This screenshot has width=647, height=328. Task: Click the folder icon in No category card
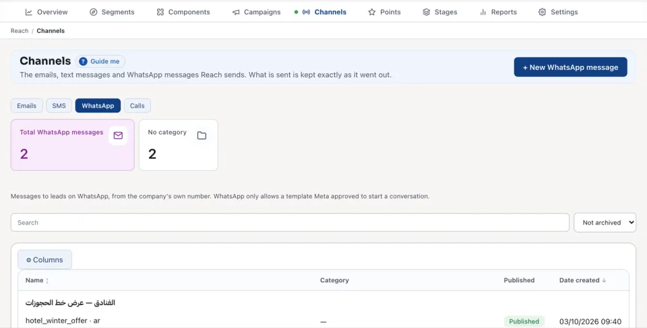(202, 135)
